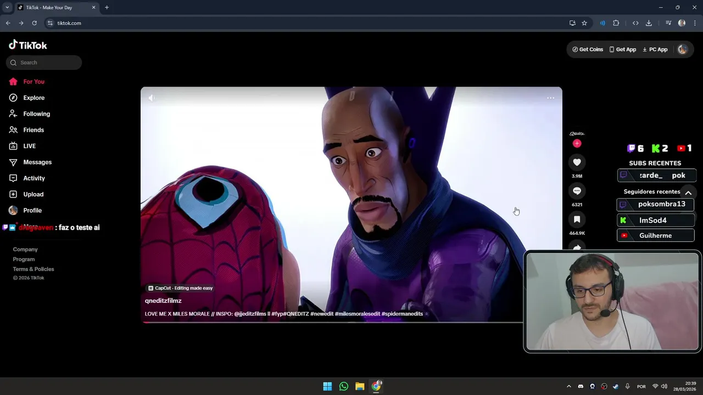The width and height of the screenshot is (703, 395).
Task: Open the Activity notifications
Action: coord(34,178)
